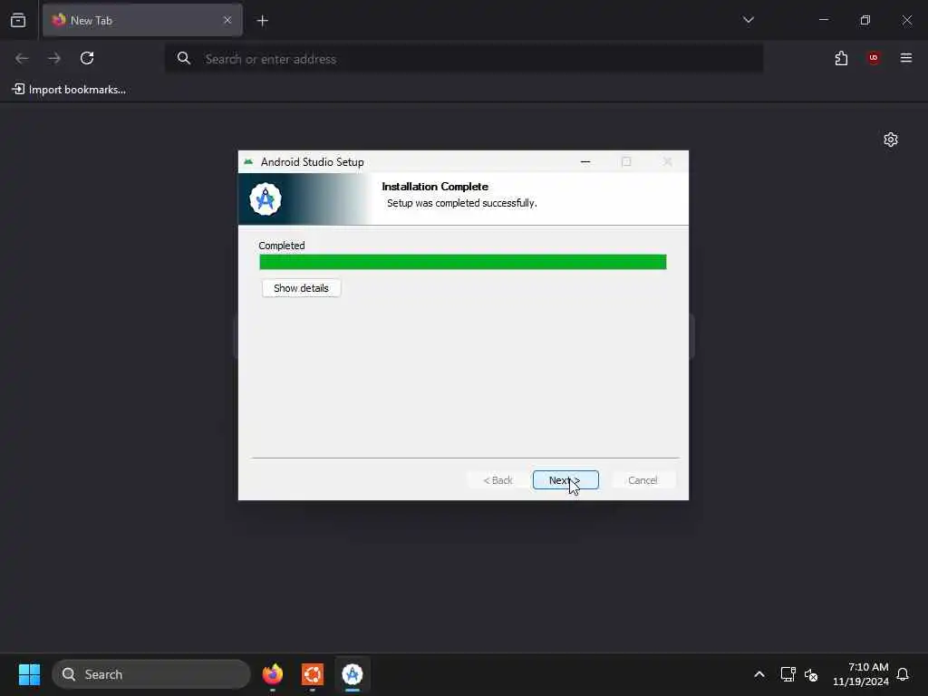928x696 pixels.
Task: Click the Android icon in the setup title bar
Action: coord(248,161)
